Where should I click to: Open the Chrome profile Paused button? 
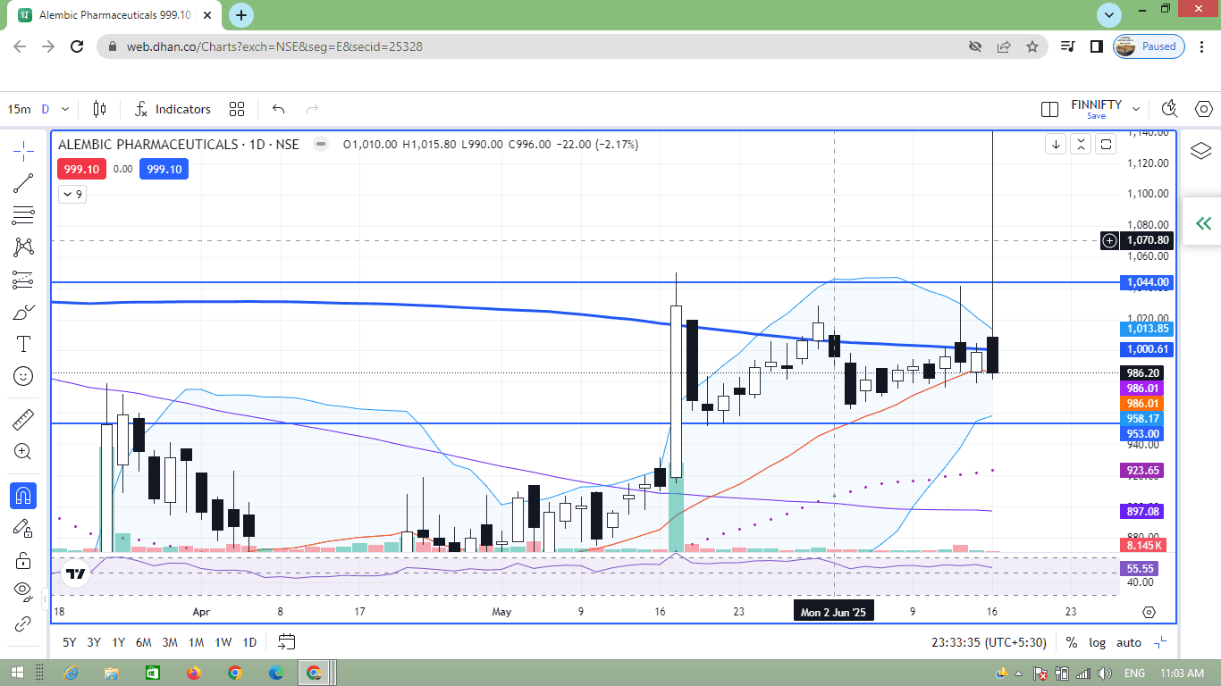[x=1149, y=46]
